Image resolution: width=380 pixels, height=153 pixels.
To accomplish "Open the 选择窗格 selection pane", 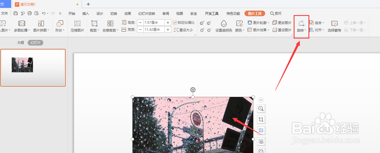I will 334,27.
